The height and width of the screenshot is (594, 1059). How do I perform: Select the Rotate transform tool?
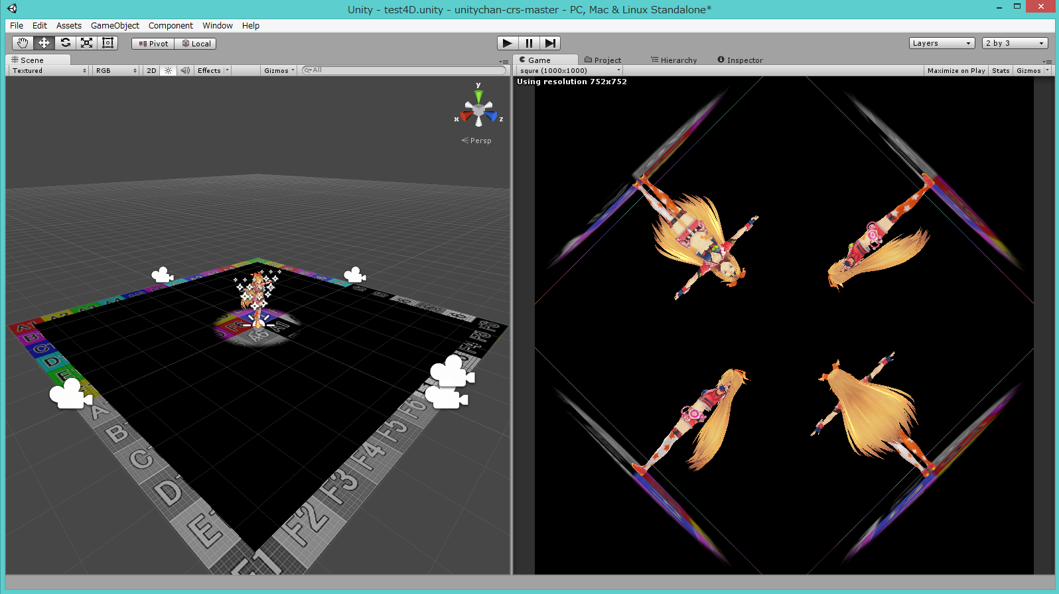65,43
